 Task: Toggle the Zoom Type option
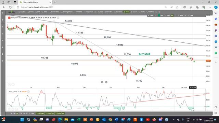(60, 113)
